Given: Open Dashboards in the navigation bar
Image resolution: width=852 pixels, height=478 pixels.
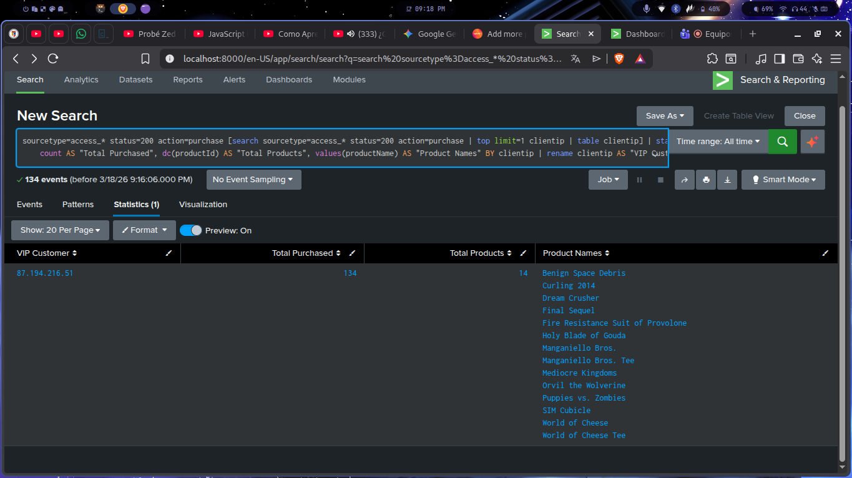Looking at the screenshot, I should (288, 80).
